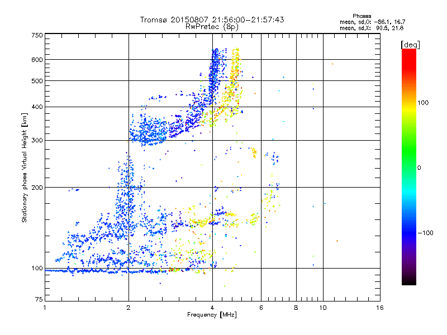Click the x-axis label '8'

click(296, 308)
